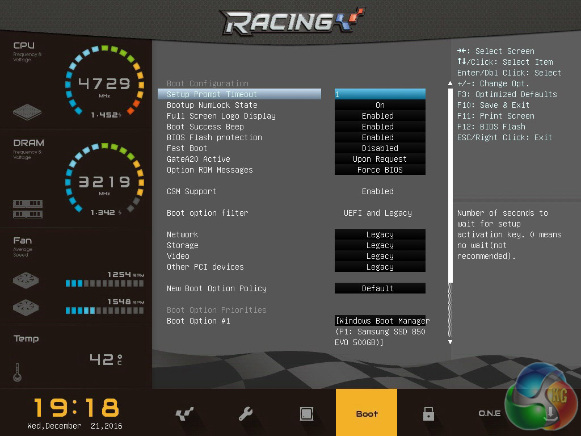Open the wrench advanced settings tab
Viewport: 581px width, 436px height.
point(245,413)
